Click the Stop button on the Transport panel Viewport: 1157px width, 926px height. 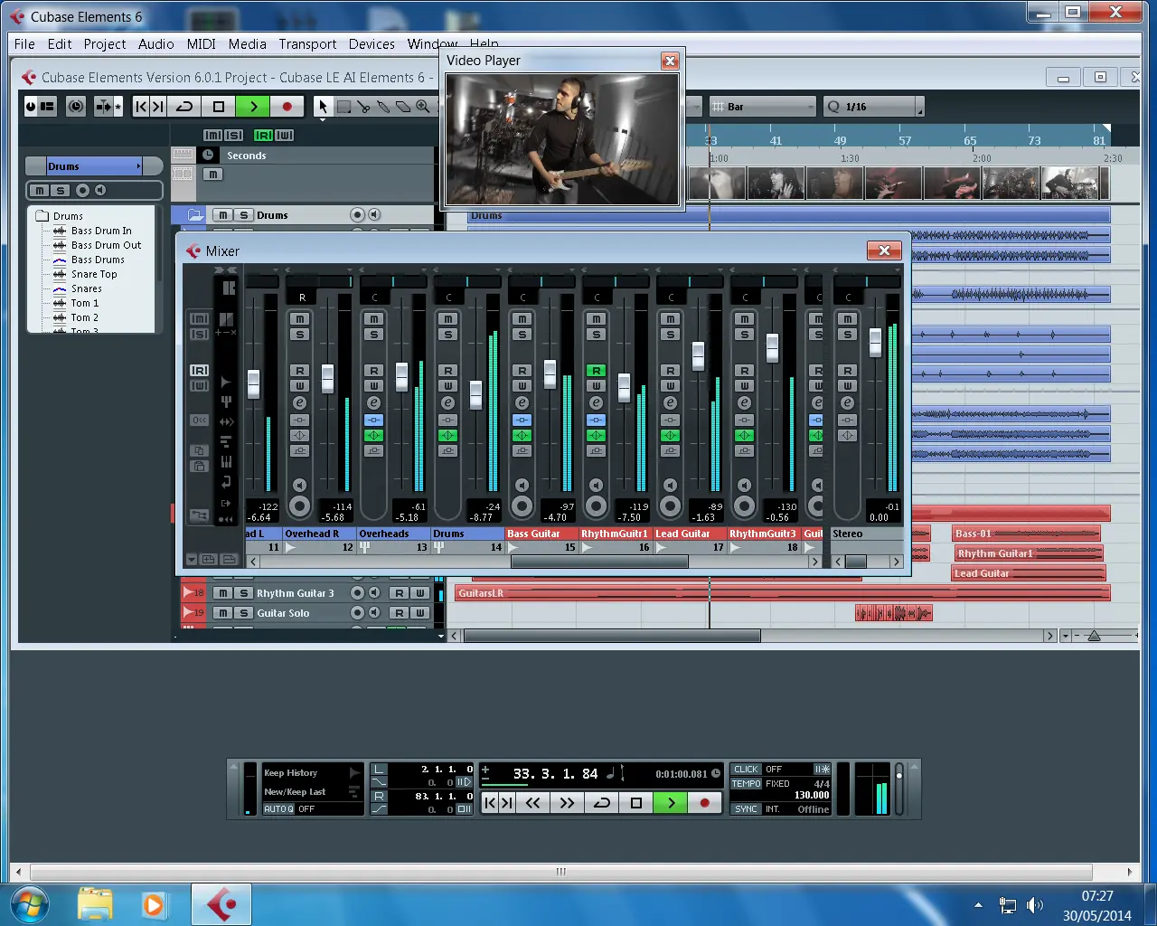pos(636,803)
